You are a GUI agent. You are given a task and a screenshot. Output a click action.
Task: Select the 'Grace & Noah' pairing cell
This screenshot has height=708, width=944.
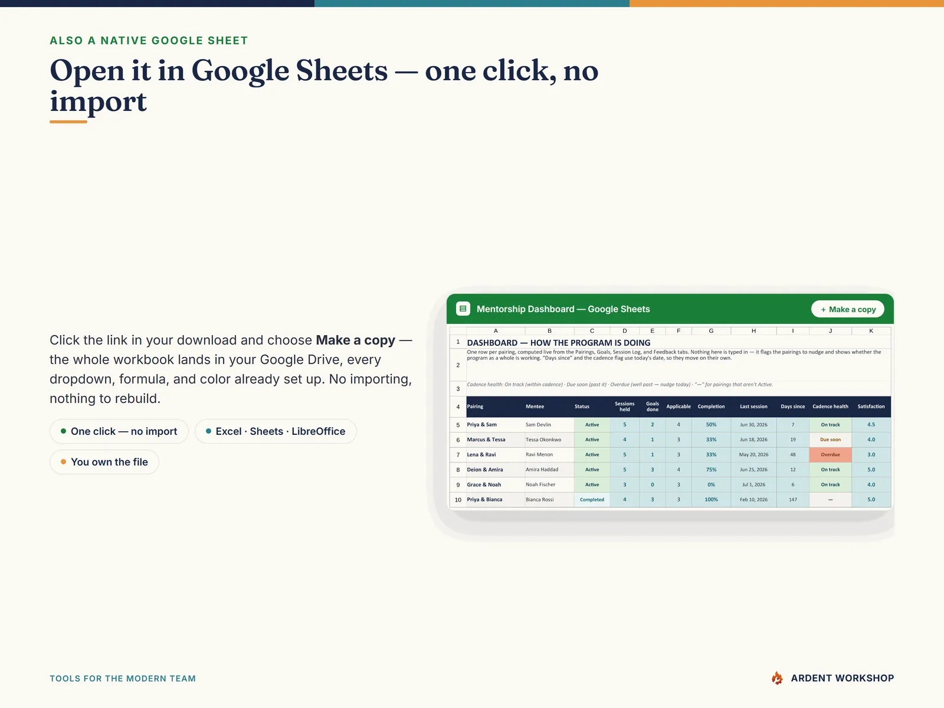(496, 485)
